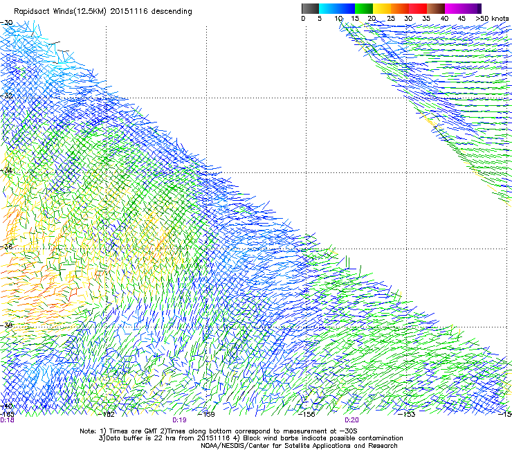Click the brown 35-40 knots color bar segment
Screen dimensions: 512x450
436,8
